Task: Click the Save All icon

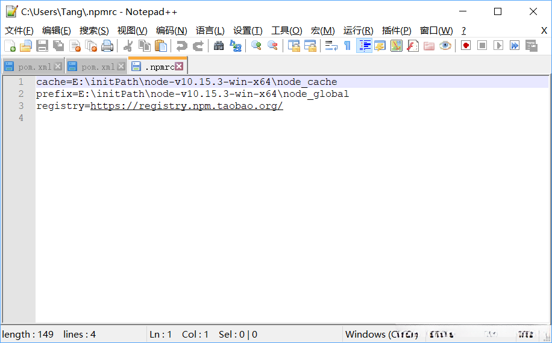Action: [x=58, y=46]
